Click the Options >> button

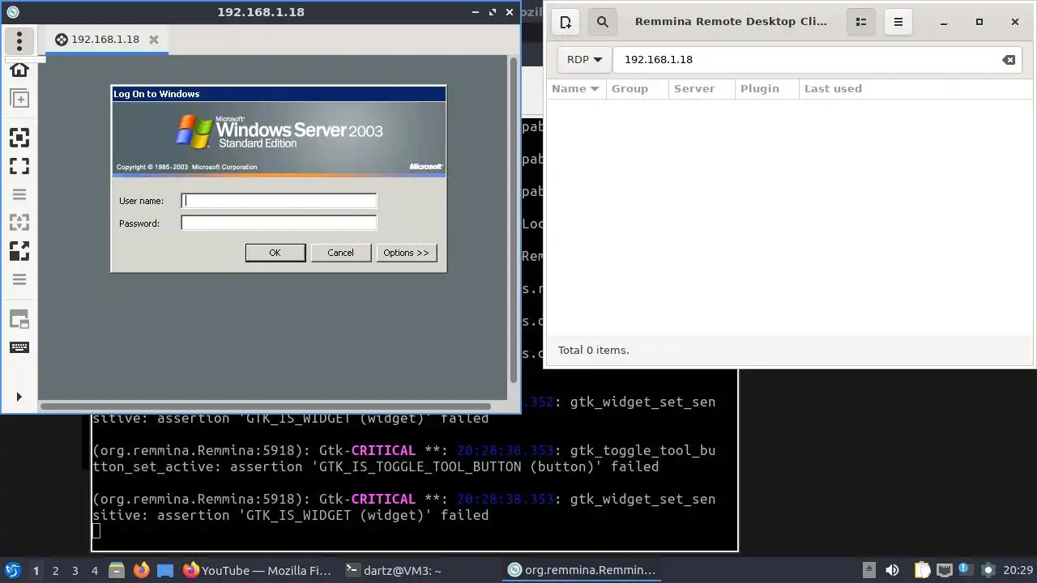coord(407,253)
